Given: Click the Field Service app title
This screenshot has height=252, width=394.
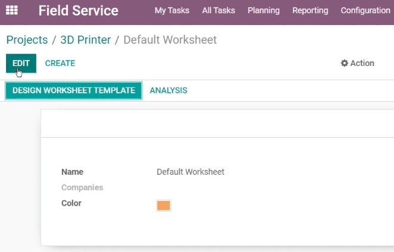Looking at the screenshot, I should [78, 11].
